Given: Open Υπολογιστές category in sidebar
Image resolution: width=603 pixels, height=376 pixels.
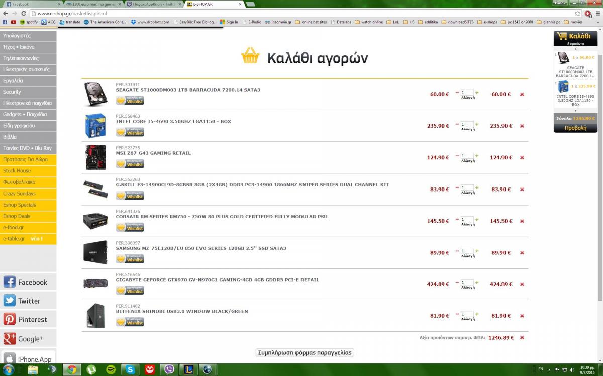Looking at the screenshot, I should [28, 36].
